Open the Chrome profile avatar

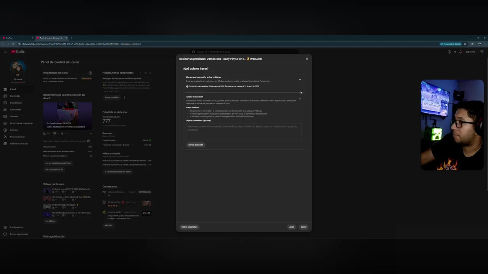point(479,44)
